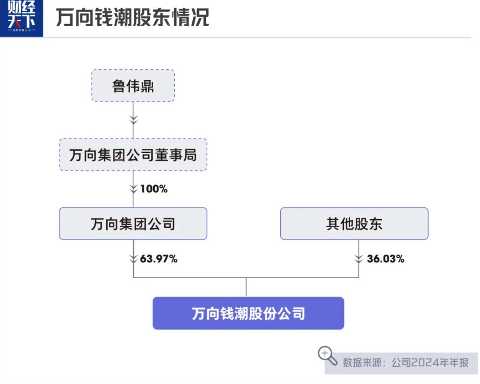
Task: Click the 财经天下 WEEKLY logo
Action: click(22, 17)
